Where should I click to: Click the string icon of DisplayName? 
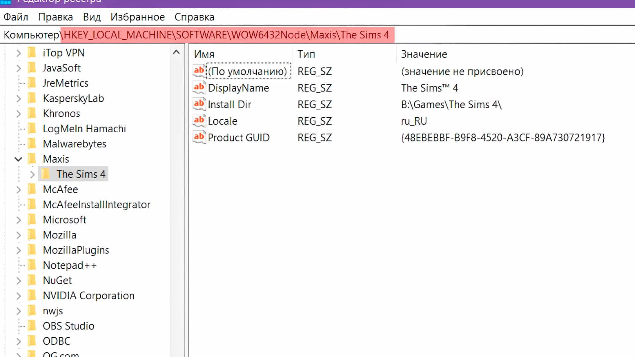(199, 87)
